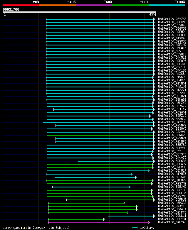Select the UniRef100_A9S7M9 entry
This screenshot has height=230, width=188.
(x=172, y=184)
